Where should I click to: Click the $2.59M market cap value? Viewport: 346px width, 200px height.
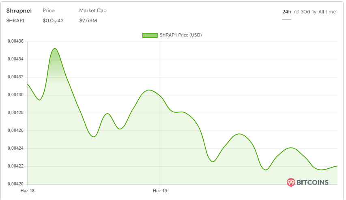click(x=88, y=21)
